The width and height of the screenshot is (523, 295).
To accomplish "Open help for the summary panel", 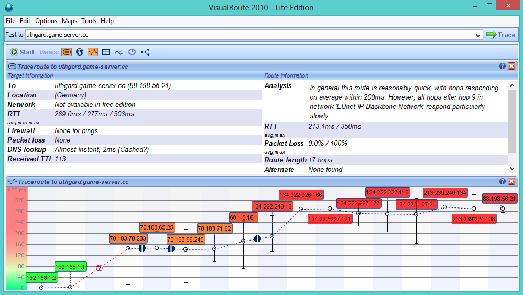I will [503, 66].
